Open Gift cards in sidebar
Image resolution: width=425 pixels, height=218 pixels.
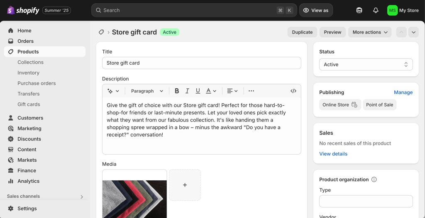pyautogui.click(x=29, y=104)
